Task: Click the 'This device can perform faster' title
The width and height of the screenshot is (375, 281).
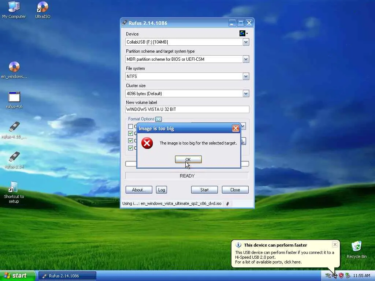Action: [275, 245]
